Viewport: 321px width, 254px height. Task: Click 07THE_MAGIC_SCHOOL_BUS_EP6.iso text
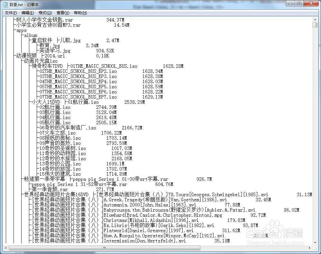pyautogui.click(x=78, y=92)
